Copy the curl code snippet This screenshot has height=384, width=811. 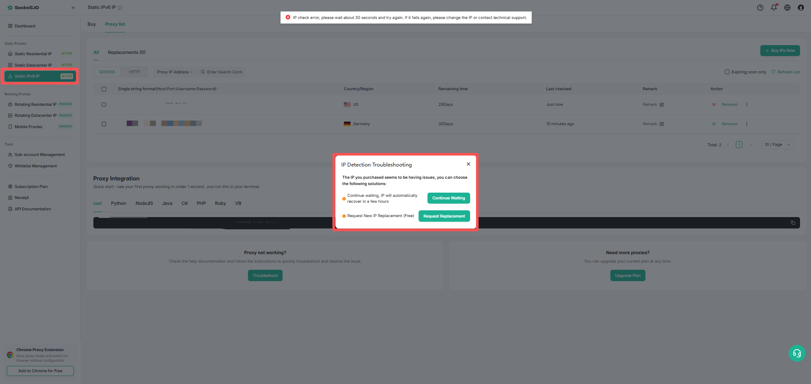click(x=793, y=223)
